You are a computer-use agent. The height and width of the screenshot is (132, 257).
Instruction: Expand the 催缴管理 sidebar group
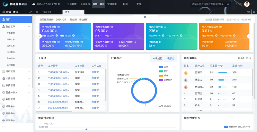point(29,99)
